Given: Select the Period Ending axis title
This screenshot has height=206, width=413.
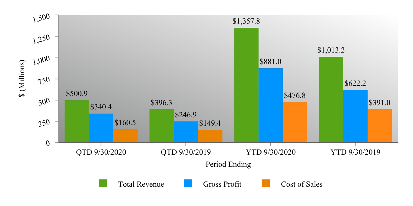Looking at the screenshot, I should tap(228, 164).
